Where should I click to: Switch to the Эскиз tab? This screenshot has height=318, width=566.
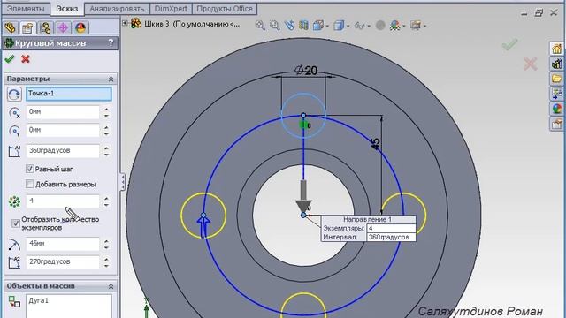tap(67, 9)
